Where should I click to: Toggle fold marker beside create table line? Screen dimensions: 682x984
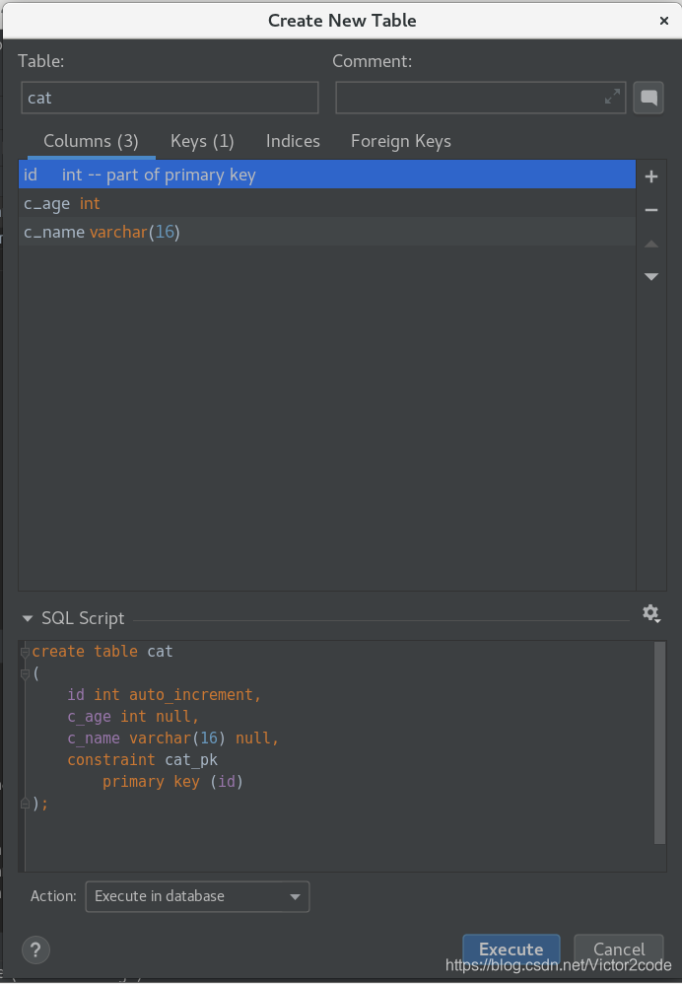[x=25, y=652]
